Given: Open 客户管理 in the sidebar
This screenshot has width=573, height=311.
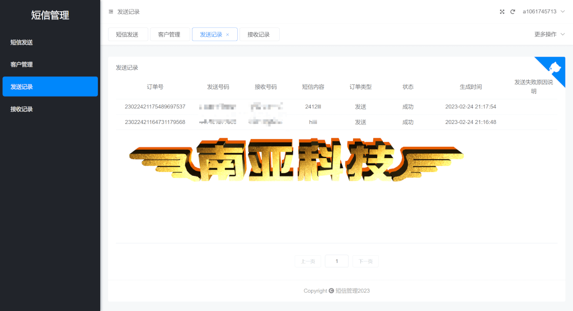Looking at the screenshot, I should tap(50, 65).
